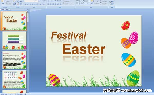The width and height of the screenshot is (154, 95).
Task: Click the slide Delete button
Action: point(20,4)
